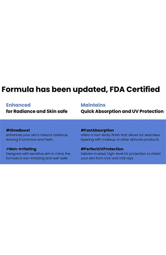Click the word 'Formula' in the headline

[x=18, y=89]
